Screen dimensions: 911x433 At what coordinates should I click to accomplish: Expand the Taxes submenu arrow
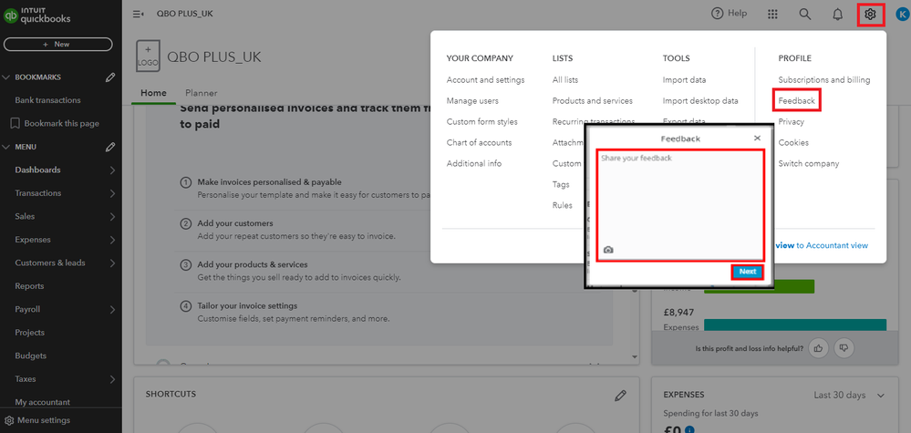112,379
